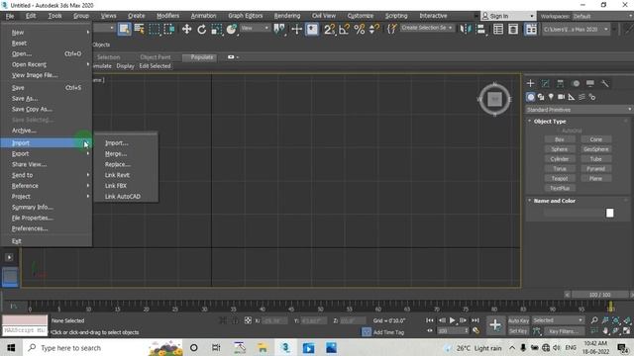Viewport: 634px width, 356px height.
Task: Select the Lights category icon
Action: [551, 97]
